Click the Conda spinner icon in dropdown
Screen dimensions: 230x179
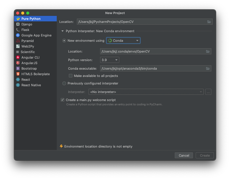tap(110, 40)
